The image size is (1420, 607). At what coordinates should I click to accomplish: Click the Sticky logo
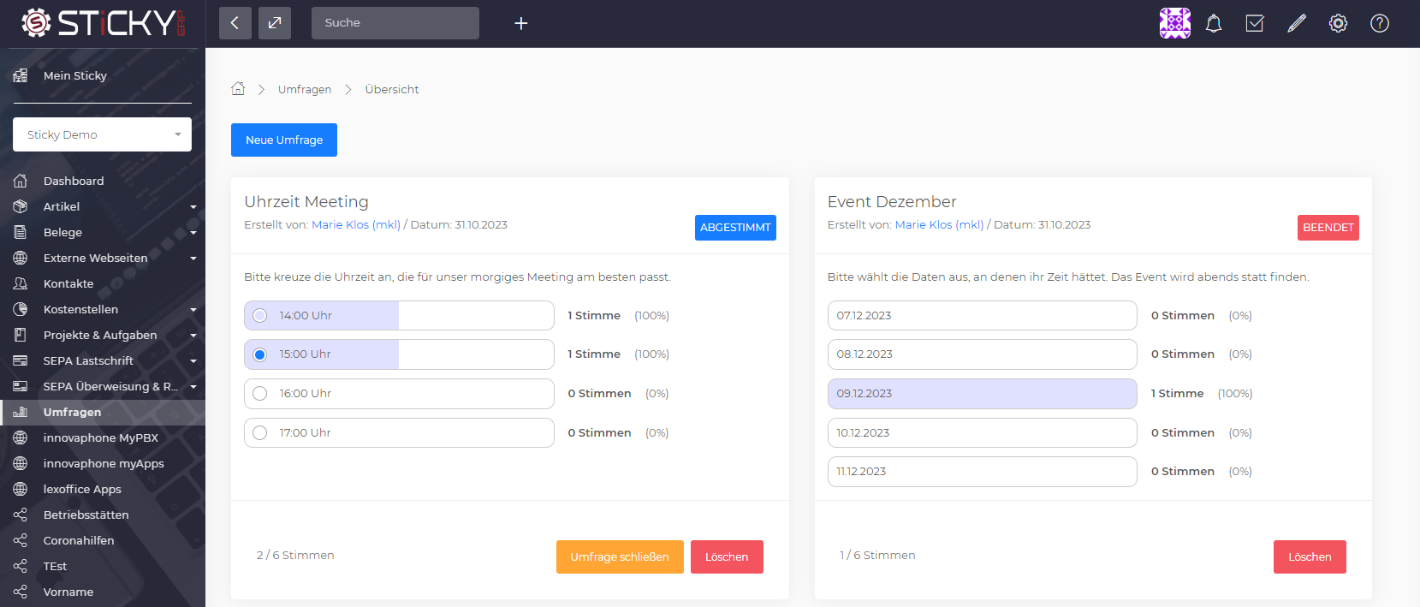pos(103,23)
